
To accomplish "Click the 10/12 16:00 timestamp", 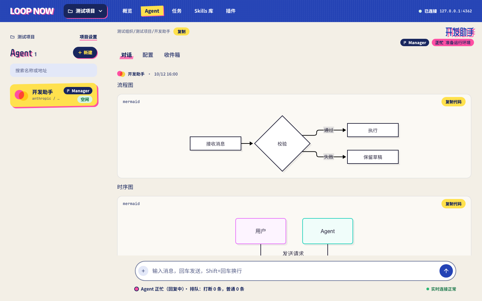I will tap(166, 74).
